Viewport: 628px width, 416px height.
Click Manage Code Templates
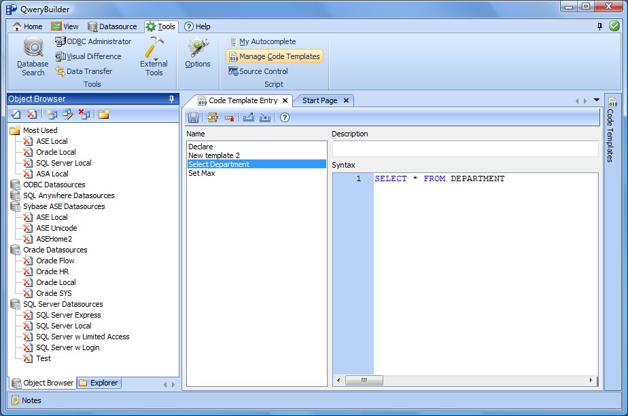275,56
